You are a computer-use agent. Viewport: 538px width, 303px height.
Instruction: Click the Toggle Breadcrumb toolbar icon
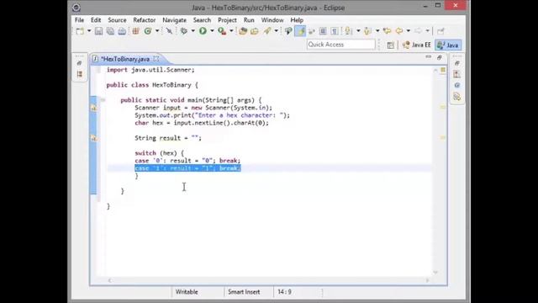pyautogui.click(x=288, y=31)
